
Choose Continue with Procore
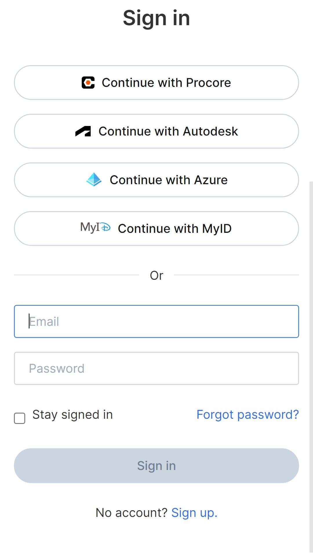pos(156,83)
